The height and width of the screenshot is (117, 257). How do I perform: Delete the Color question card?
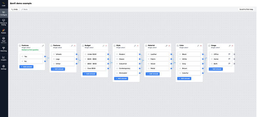pyautogui.click(x=201, y=46)
